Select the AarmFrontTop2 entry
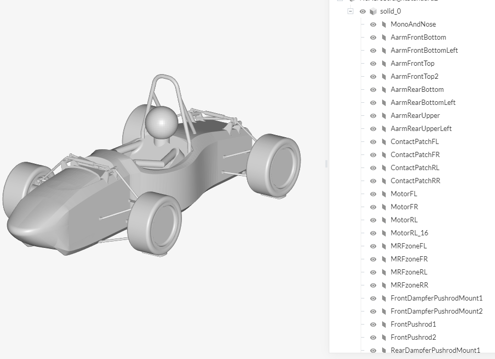The height and width of the screenshot is (359, 495). 415,77
